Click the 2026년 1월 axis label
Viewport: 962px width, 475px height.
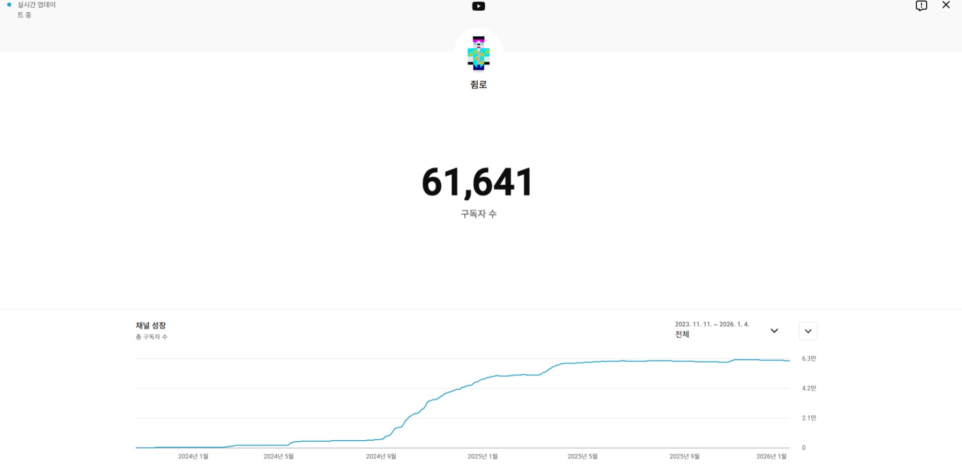[771, 456]
